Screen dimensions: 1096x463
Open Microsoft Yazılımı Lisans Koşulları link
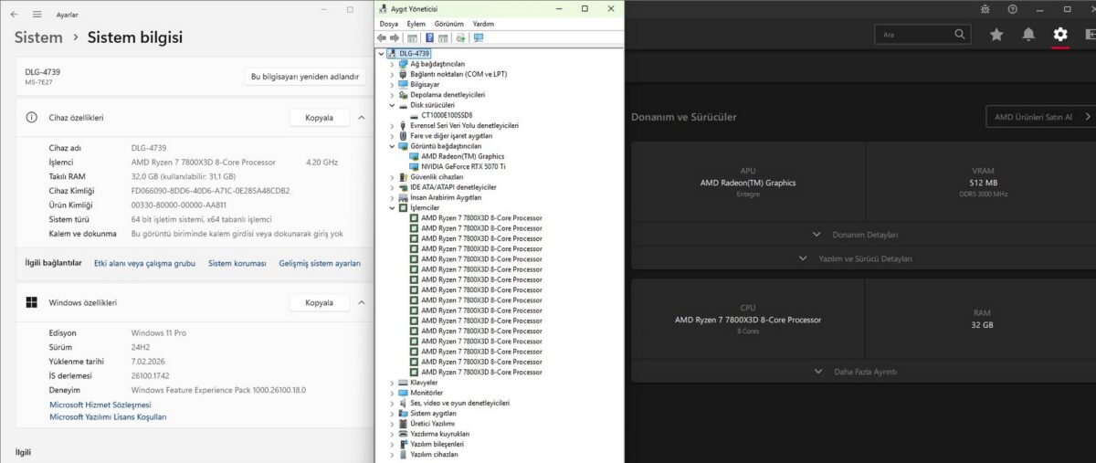pos(108,417)
